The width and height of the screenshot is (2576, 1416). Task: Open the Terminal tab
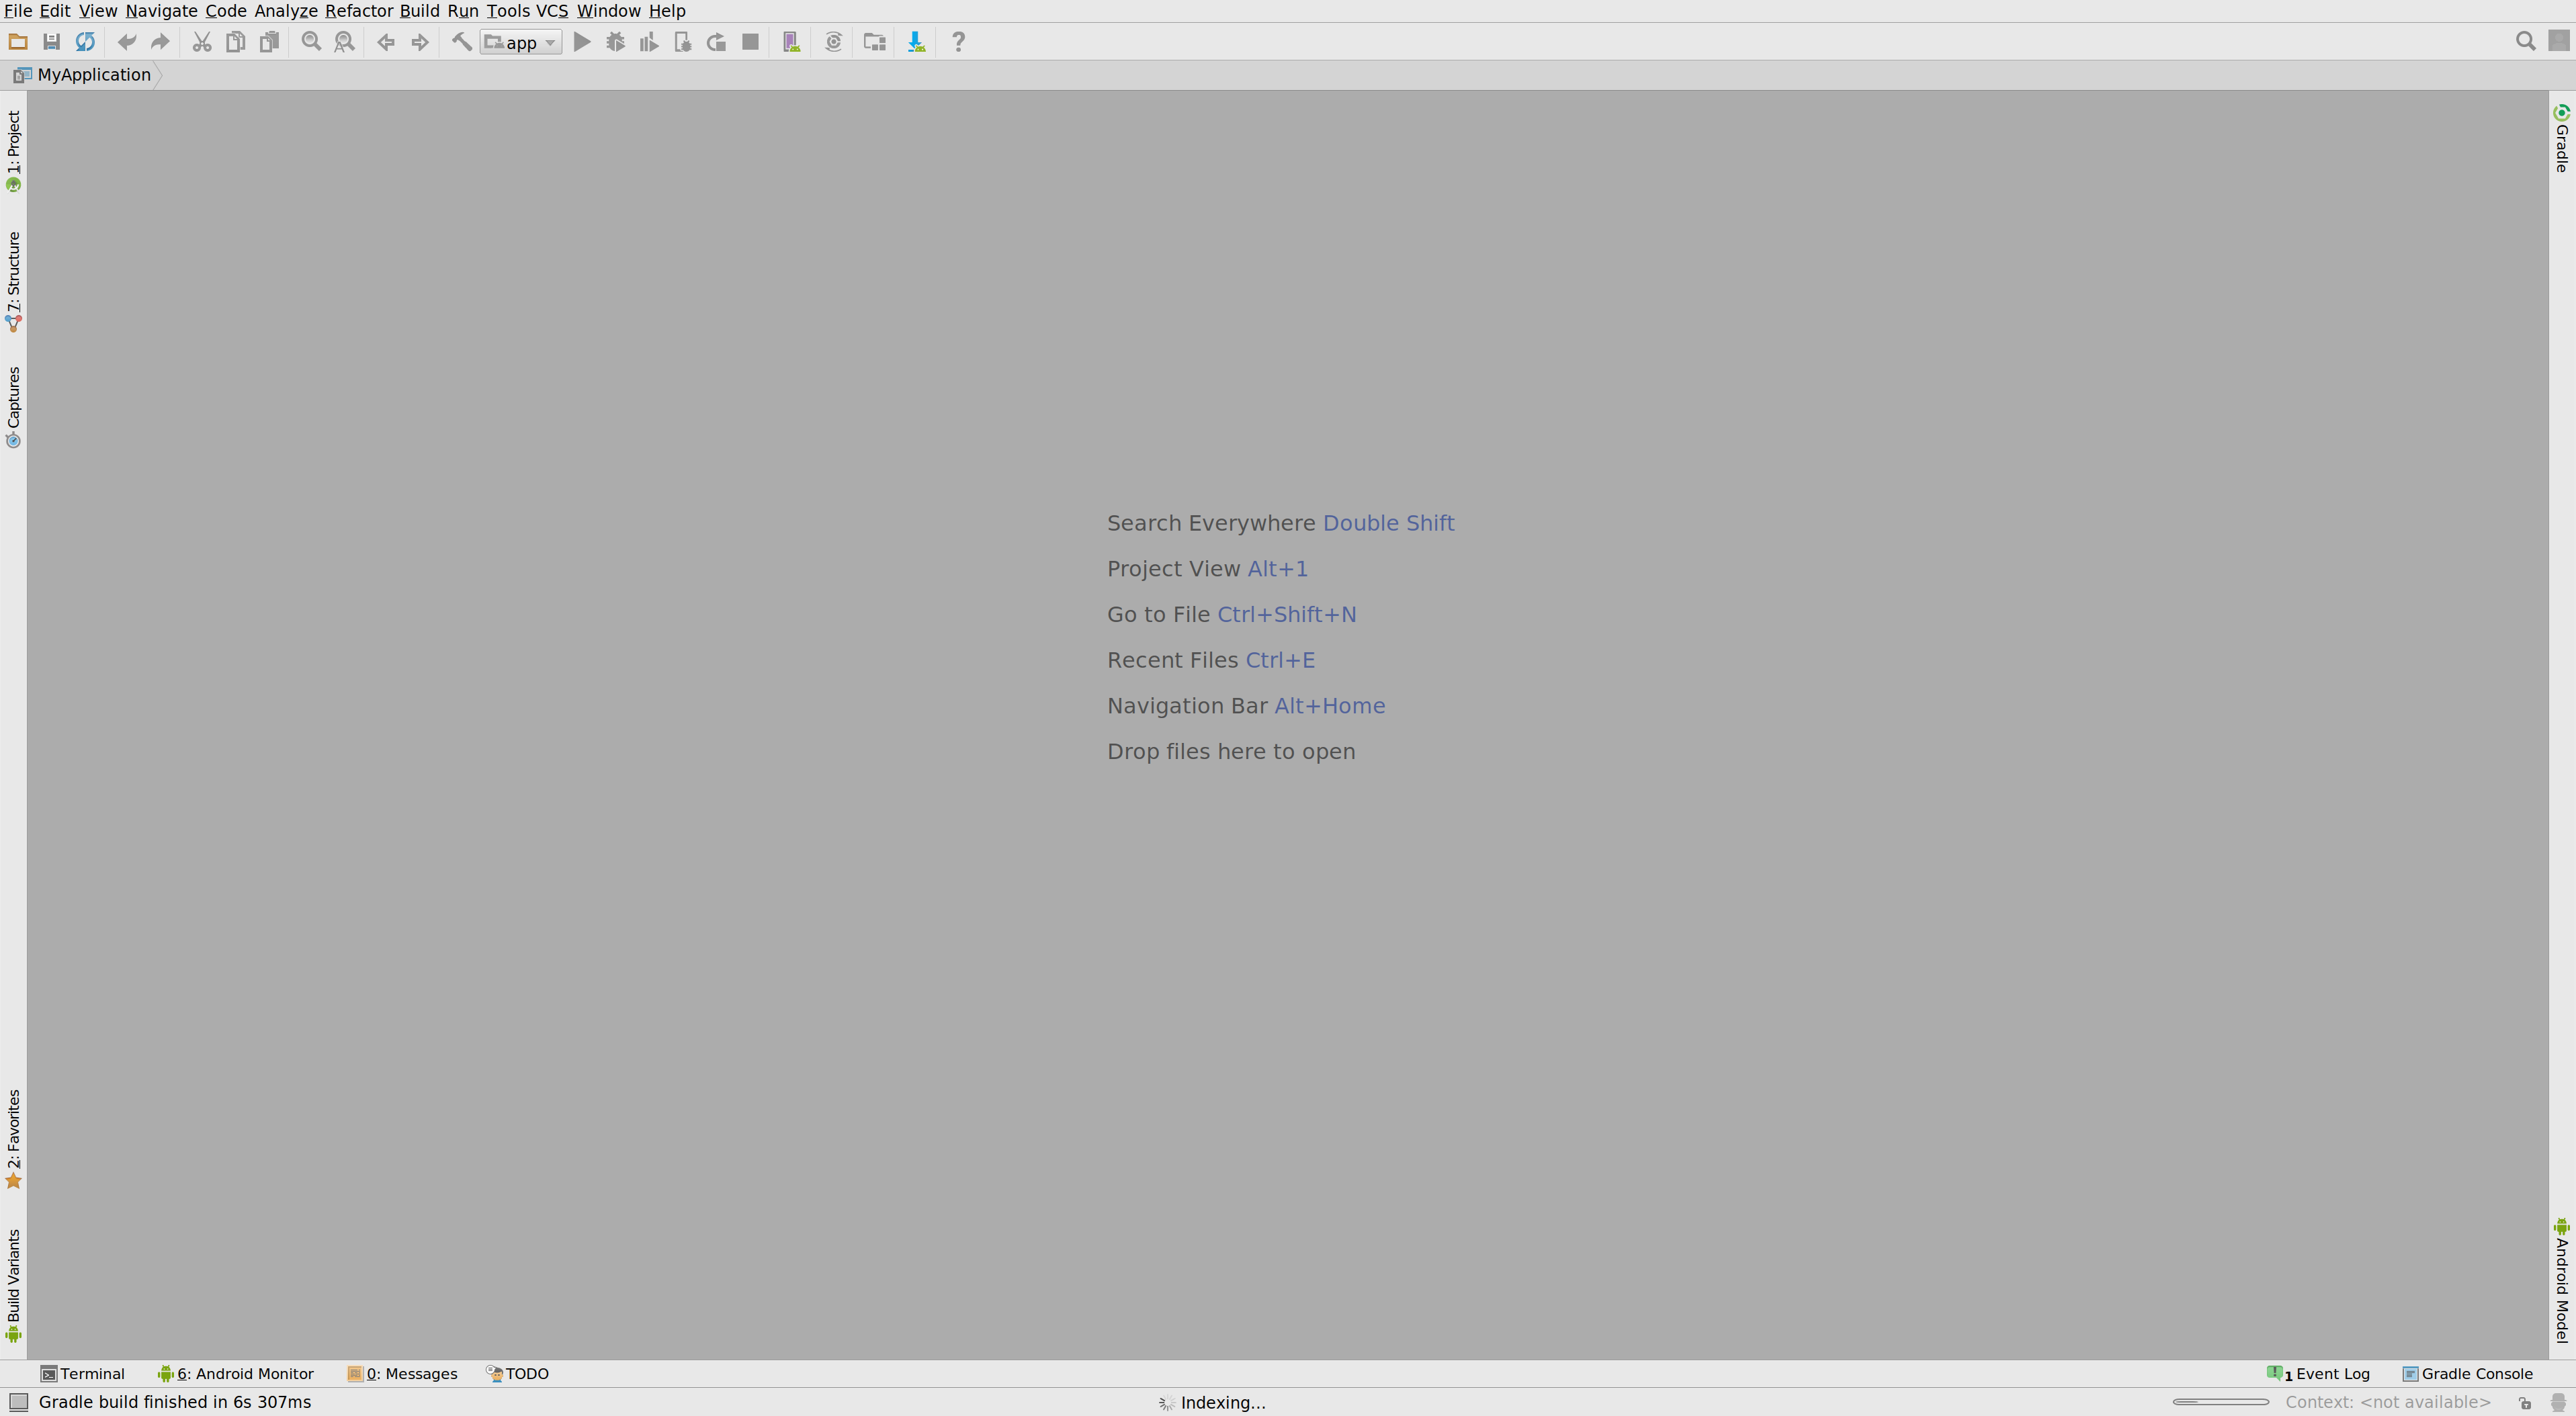pos(83,1374)
